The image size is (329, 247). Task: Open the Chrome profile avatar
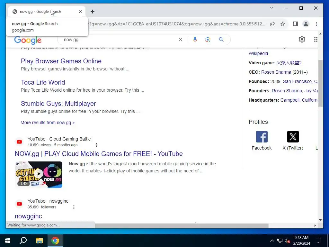(x=306, y=24)
